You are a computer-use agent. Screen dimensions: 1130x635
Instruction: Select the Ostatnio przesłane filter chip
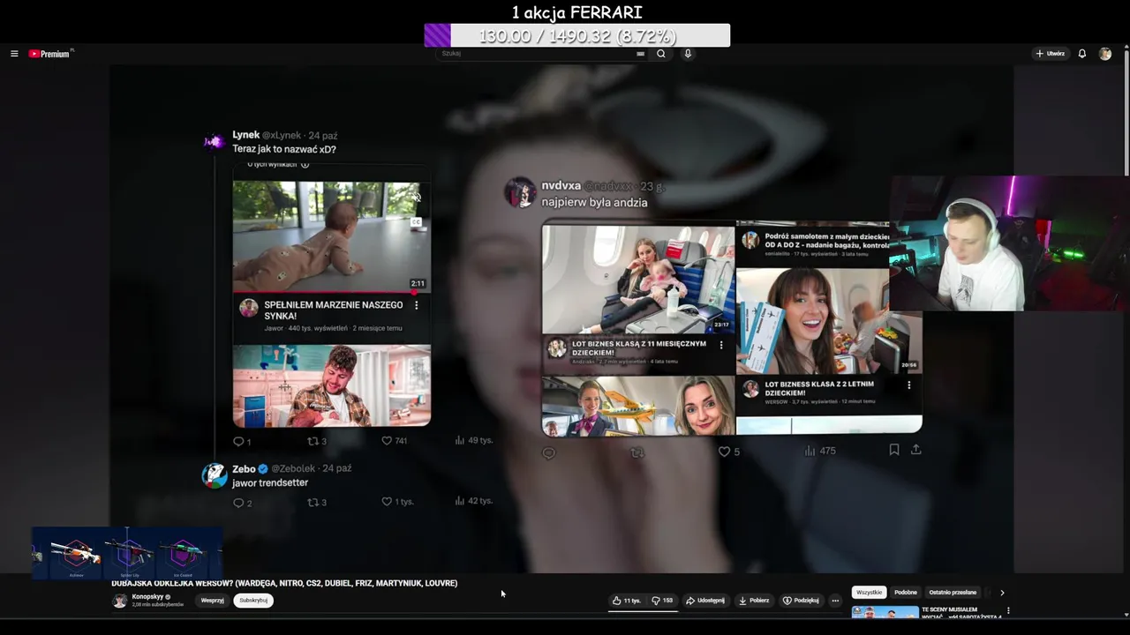[953, 593]
